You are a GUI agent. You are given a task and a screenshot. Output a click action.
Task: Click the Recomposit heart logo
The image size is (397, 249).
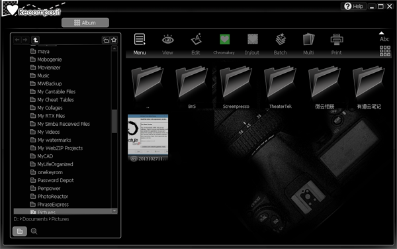point(12,10)
